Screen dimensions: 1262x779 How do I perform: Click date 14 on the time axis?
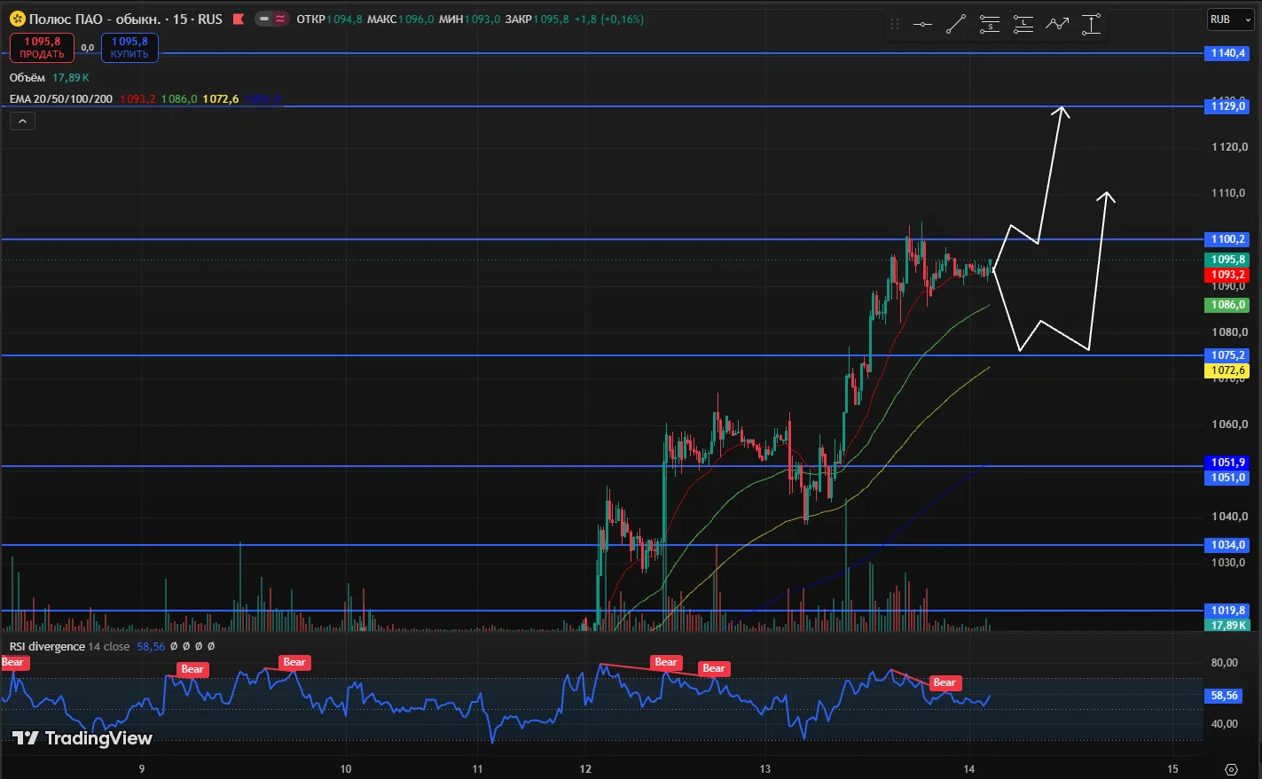[x=969, y=768]
